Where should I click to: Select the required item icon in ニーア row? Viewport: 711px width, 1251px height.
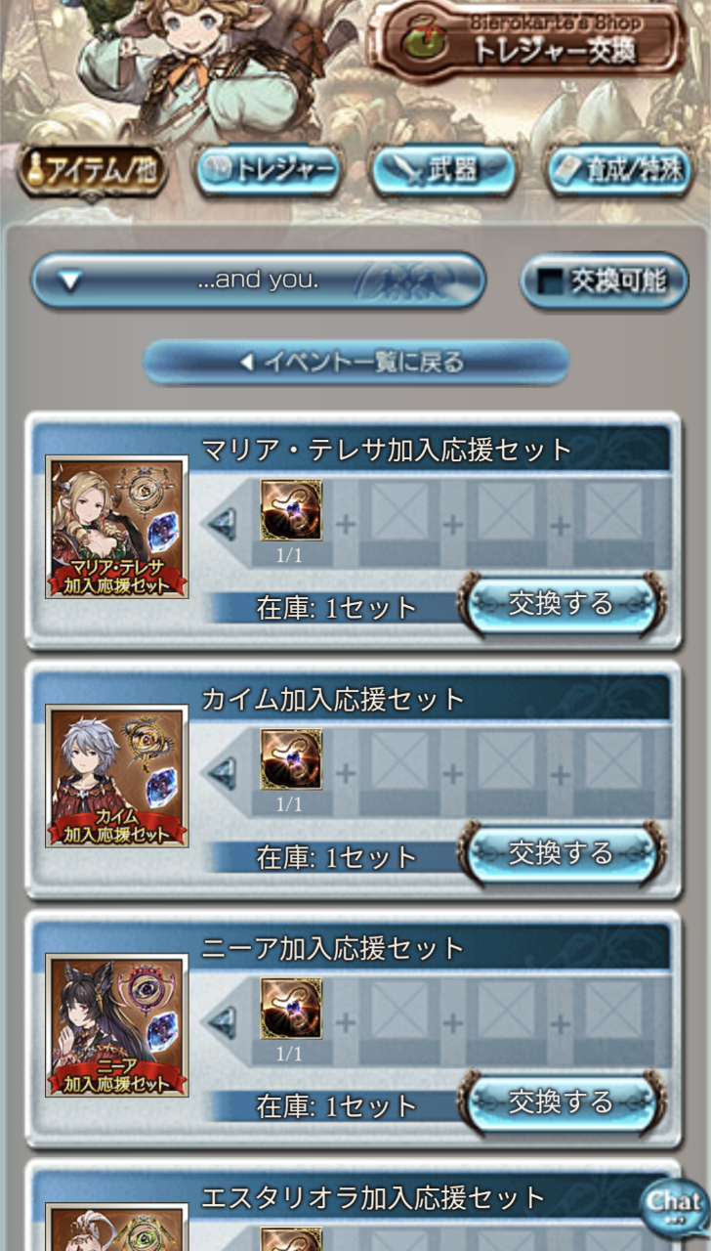pyautogui.click(x=291, y=1009)
